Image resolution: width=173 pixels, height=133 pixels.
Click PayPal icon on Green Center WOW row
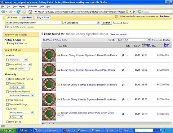123,114
